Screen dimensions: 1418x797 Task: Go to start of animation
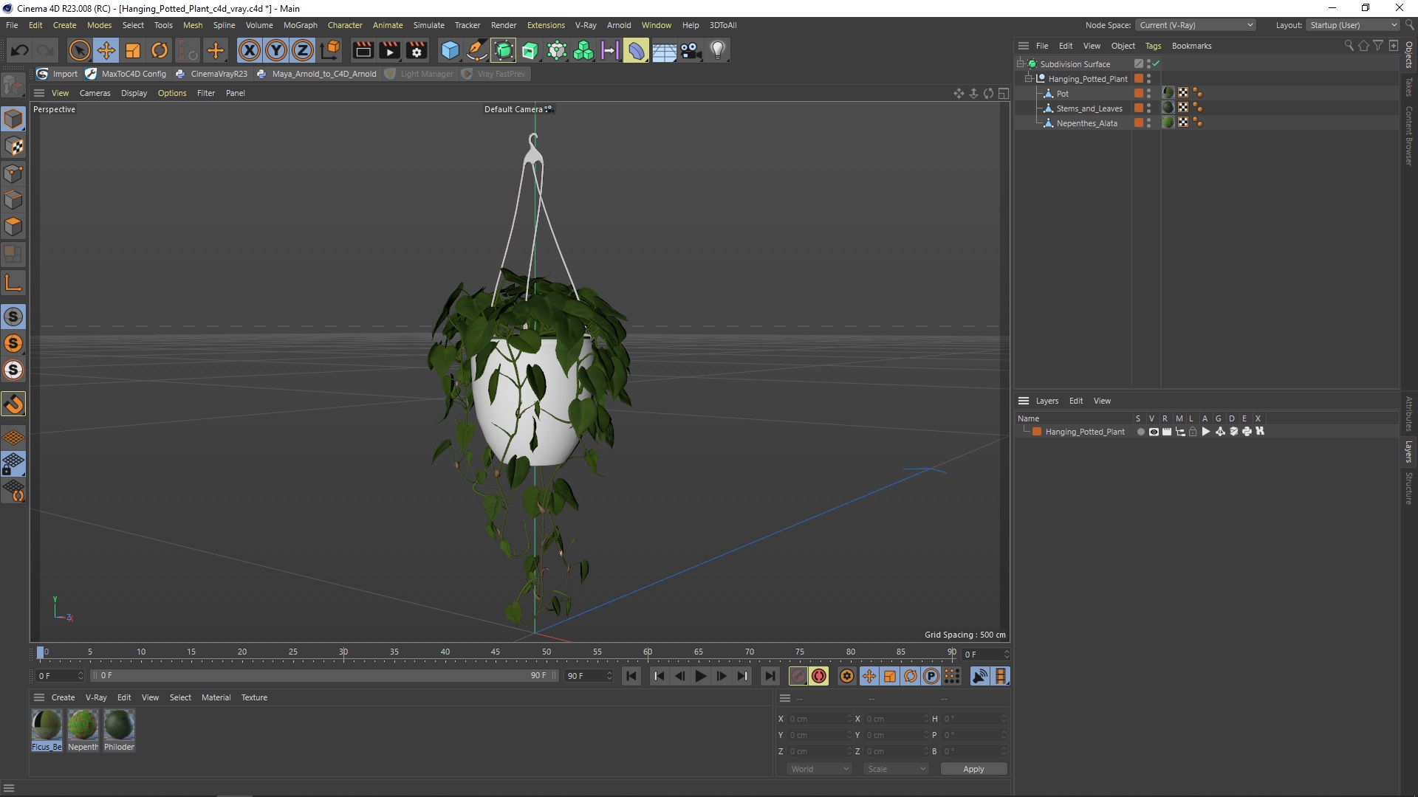coord(631,676)
